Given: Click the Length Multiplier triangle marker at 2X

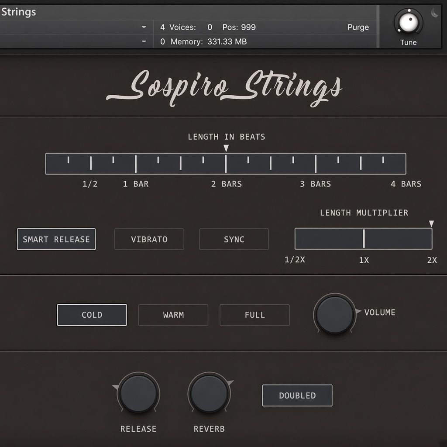Looking at the screenshot, I should tap(431, 223).
